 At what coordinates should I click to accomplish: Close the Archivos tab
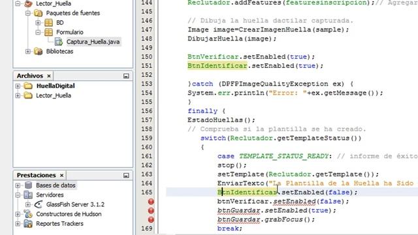[49, 76]
